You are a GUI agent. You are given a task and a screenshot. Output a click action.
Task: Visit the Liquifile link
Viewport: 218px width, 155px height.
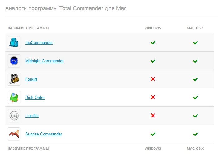32,116
